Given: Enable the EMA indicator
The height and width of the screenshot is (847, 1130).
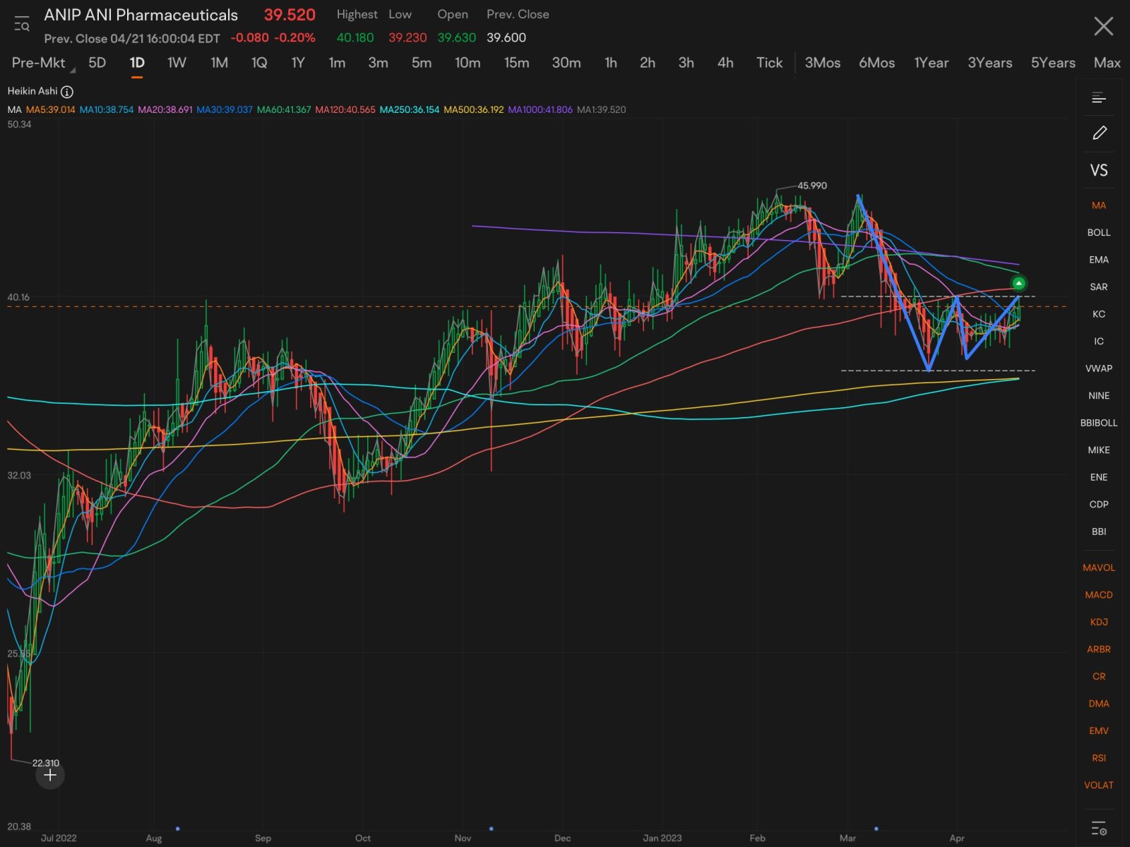Looking at the screenshot, I should pos(1099,260).
